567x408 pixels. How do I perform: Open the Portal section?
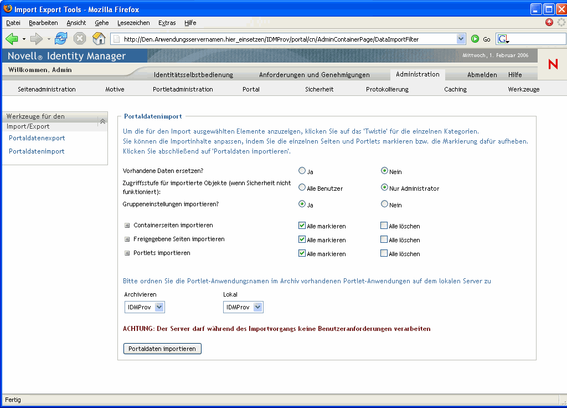click(x=251, y=89)
